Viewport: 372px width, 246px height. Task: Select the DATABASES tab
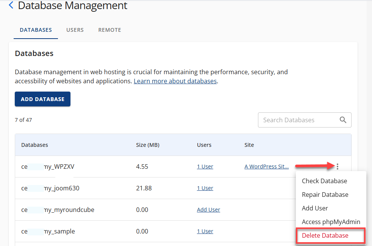(36, 30)
